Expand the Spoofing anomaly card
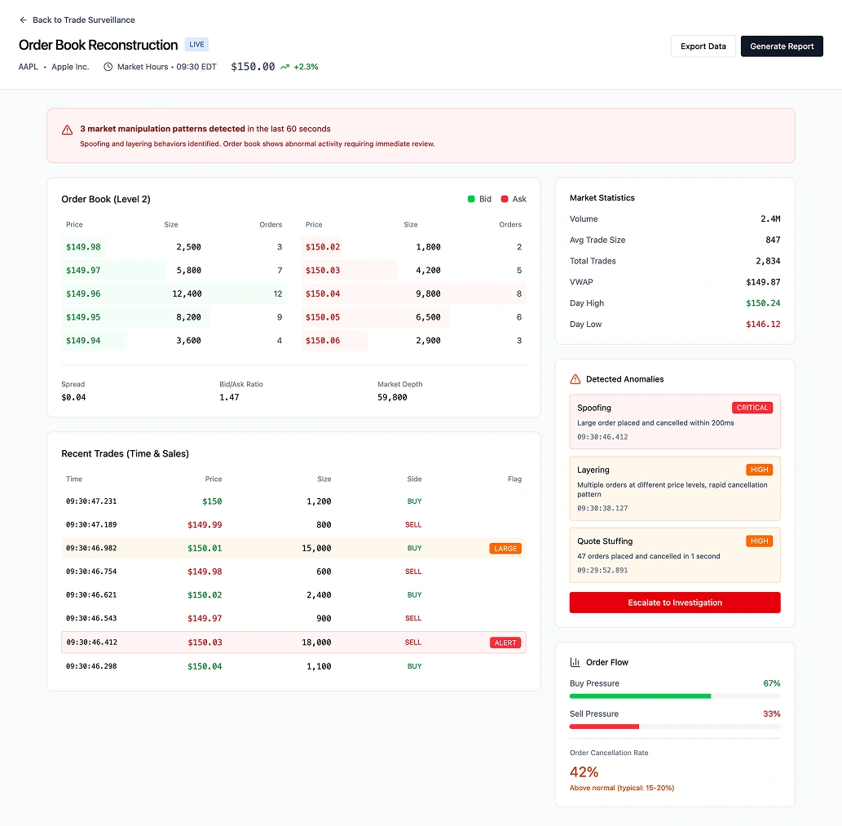Image resolution: width=842 pixels, height=826 pixels. click(x=675, y=422)
